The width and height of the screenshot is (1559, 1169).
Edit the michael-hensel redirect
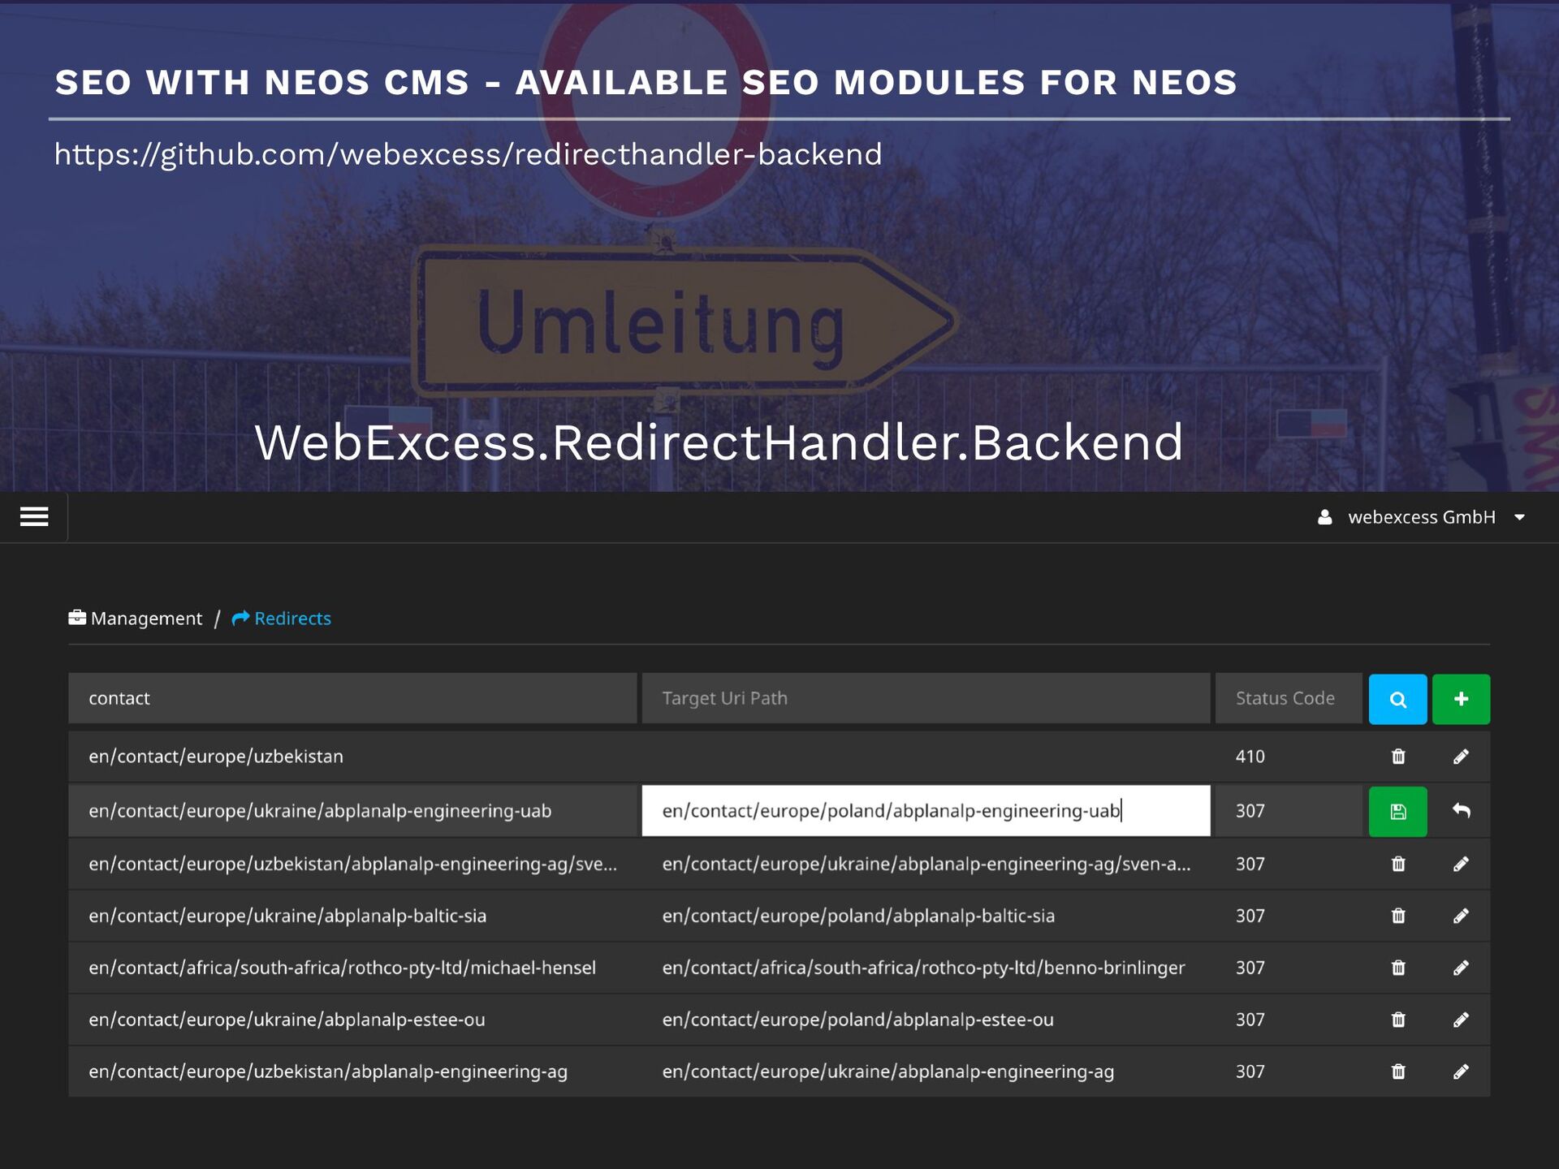(x=1461, y=968)
